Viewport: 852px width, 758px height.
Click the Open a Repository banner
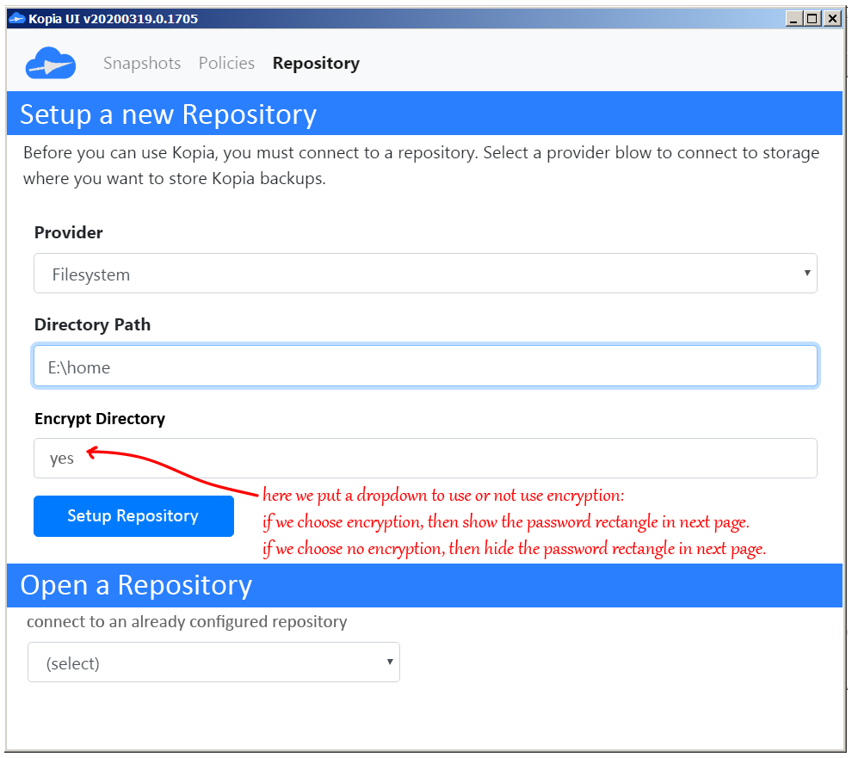[139, 585]
